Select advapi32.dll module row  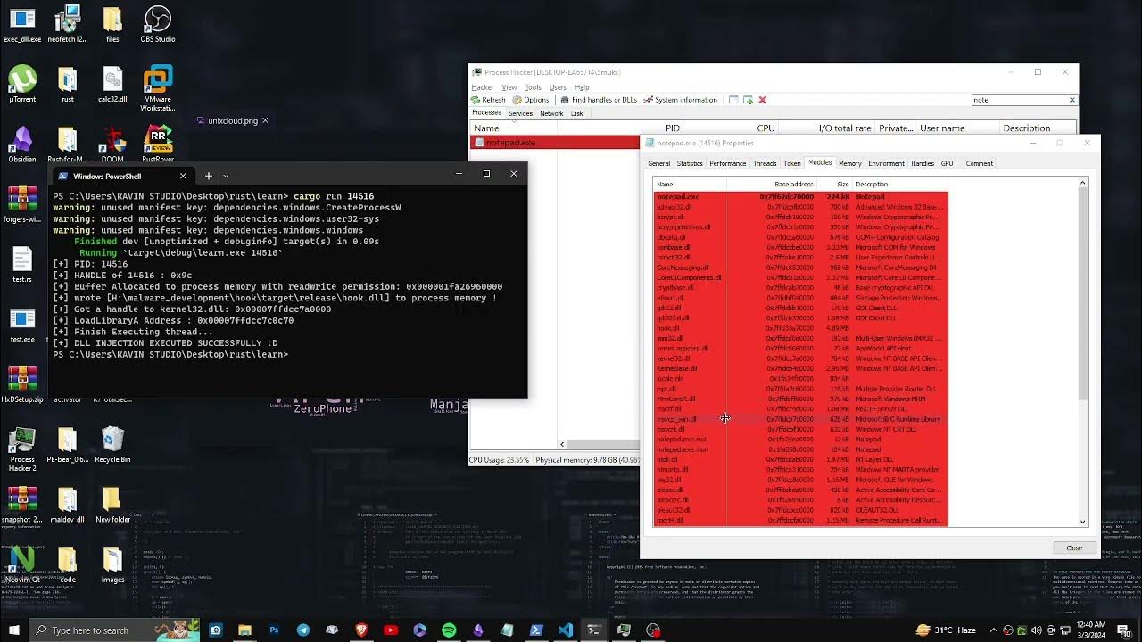coord(800,207)
